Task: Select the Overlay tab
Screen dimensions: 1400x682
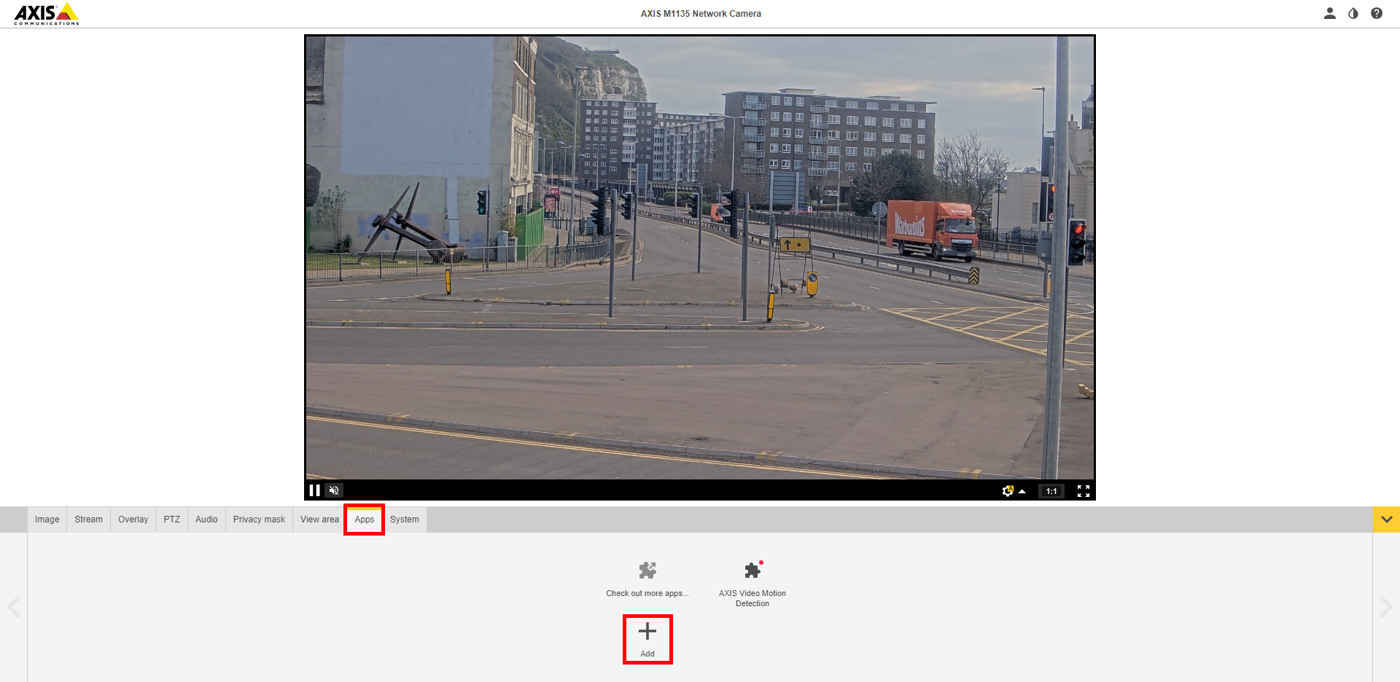Action: pos(133,520)
